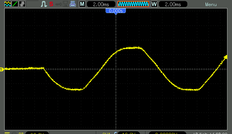Click the W window timebase label
Viewport: 232px width, 134px height.
coord(154,4)
